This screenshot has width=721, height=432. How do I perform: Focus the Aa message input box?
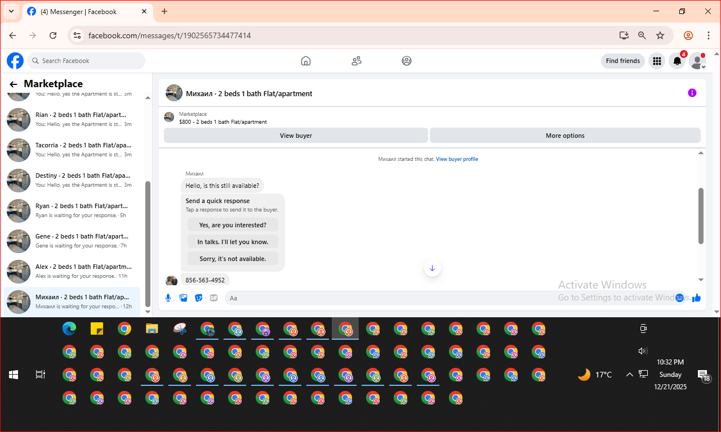[451, 298]
